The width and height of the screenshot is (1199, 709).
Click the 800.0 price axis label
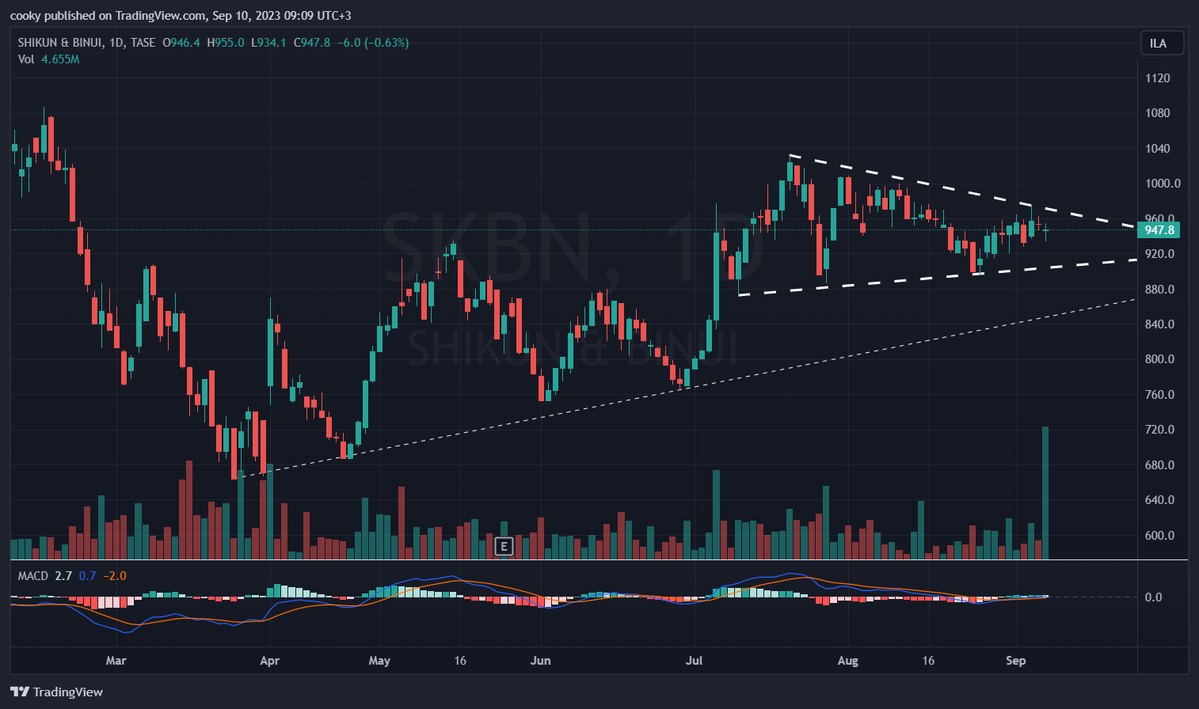1159,359
